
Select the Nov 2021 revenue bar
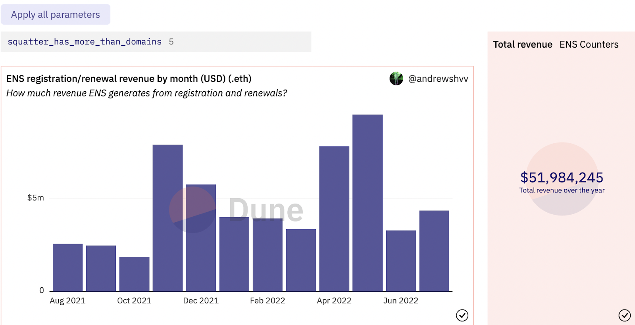(x=168, y=218)
